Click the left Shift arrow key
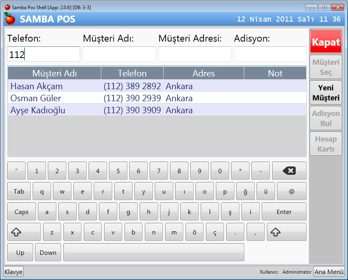Viewport: 348px width, 280px height. 24,232
